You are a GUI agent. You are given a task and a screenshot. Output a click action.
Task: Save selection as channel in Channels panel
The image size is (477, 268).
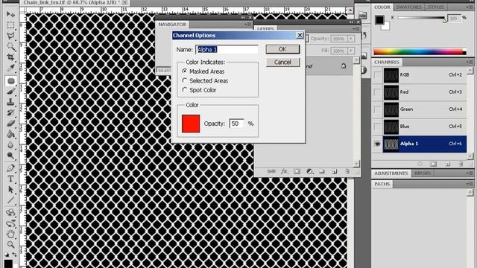pos(433,164)
